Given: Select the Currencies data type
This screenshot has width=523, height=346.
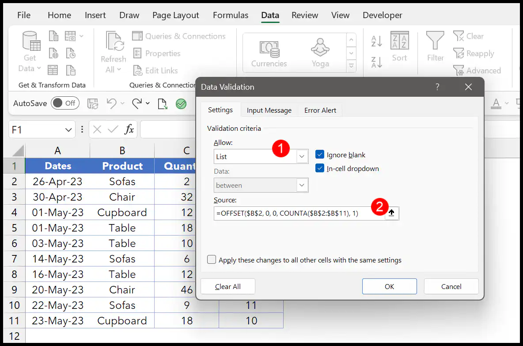Looking at the screenshot, I should [269, 53].
